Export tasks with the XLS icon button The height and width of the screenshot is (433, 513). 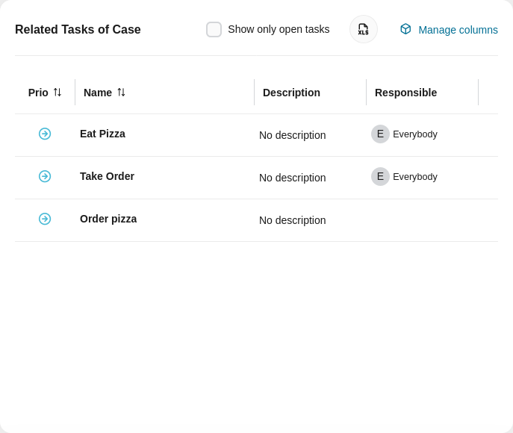(x=363, y=29)
